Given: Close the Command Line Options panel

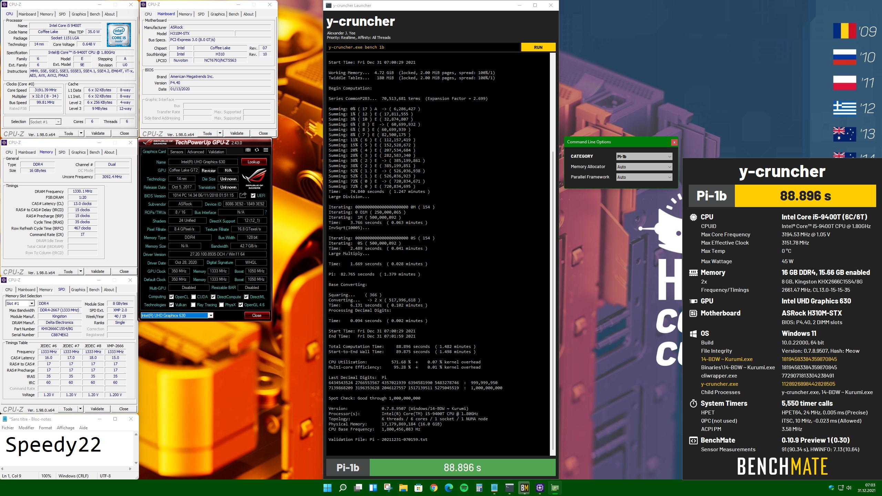Looking at the screenshot, I should click(674, 142).
